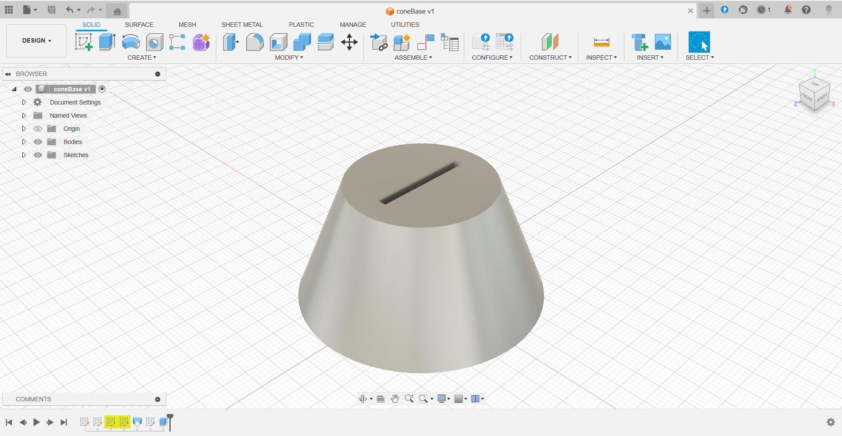
Task: Select the Revolve tool
Action: click(x=131, y=42)
